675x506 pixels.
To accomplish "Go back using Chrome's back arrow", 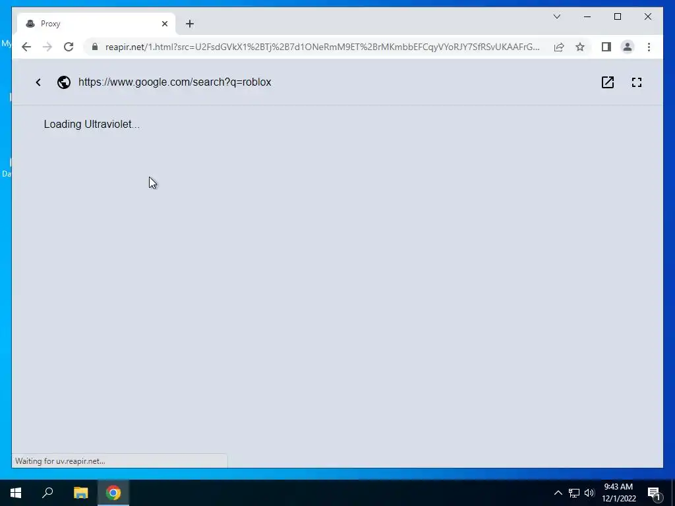I will click(26, 47).
